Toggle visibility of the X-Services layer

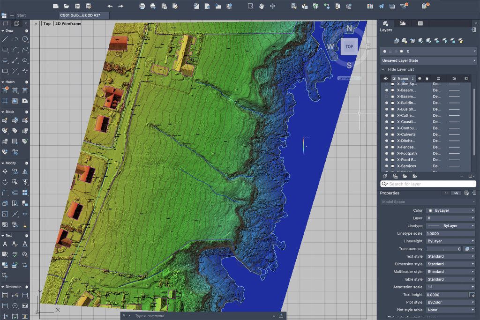[387, 166]
